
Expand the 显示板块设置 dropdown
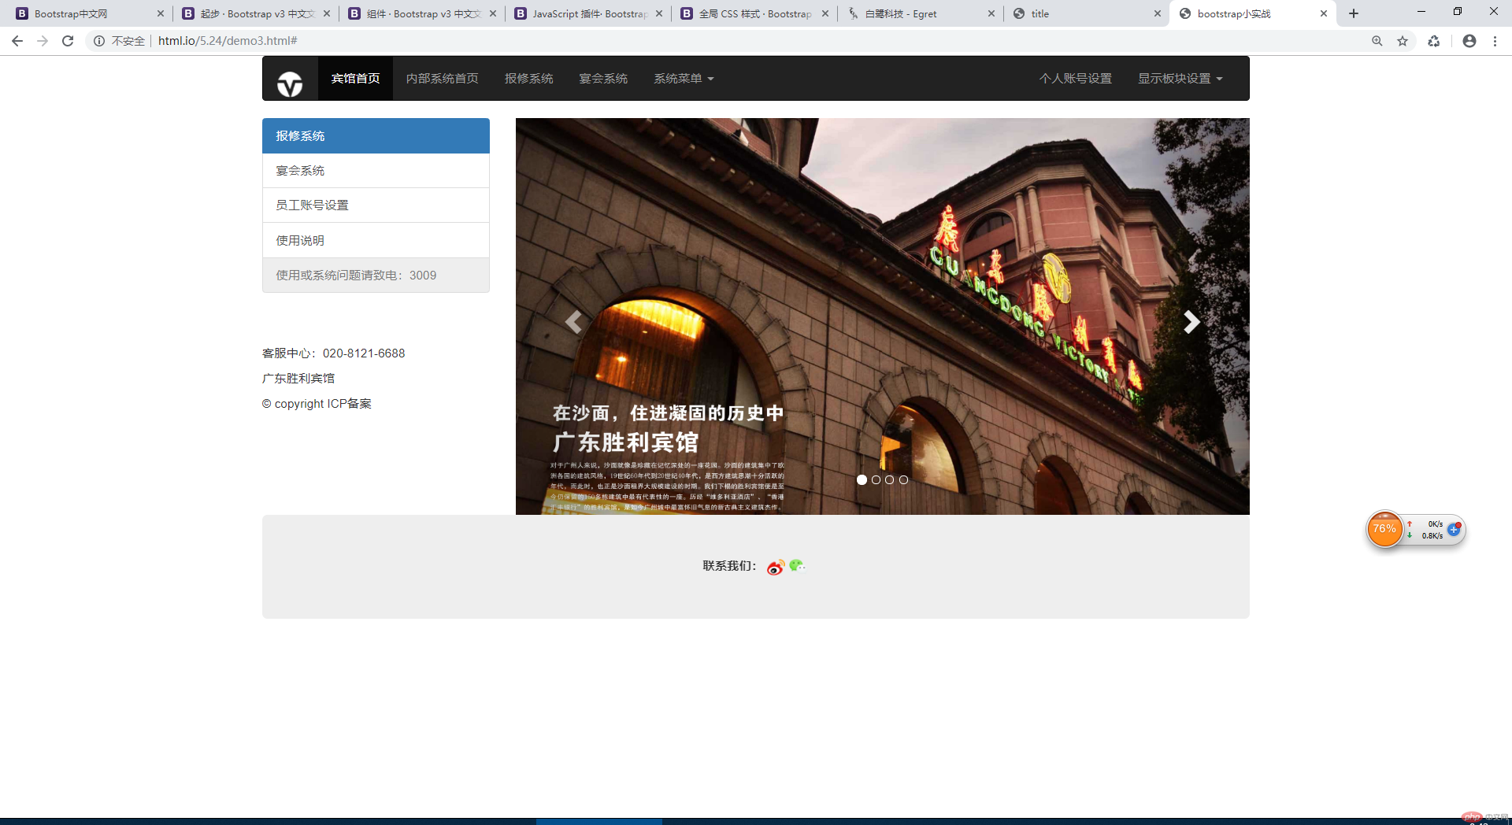pos(1180,78)
